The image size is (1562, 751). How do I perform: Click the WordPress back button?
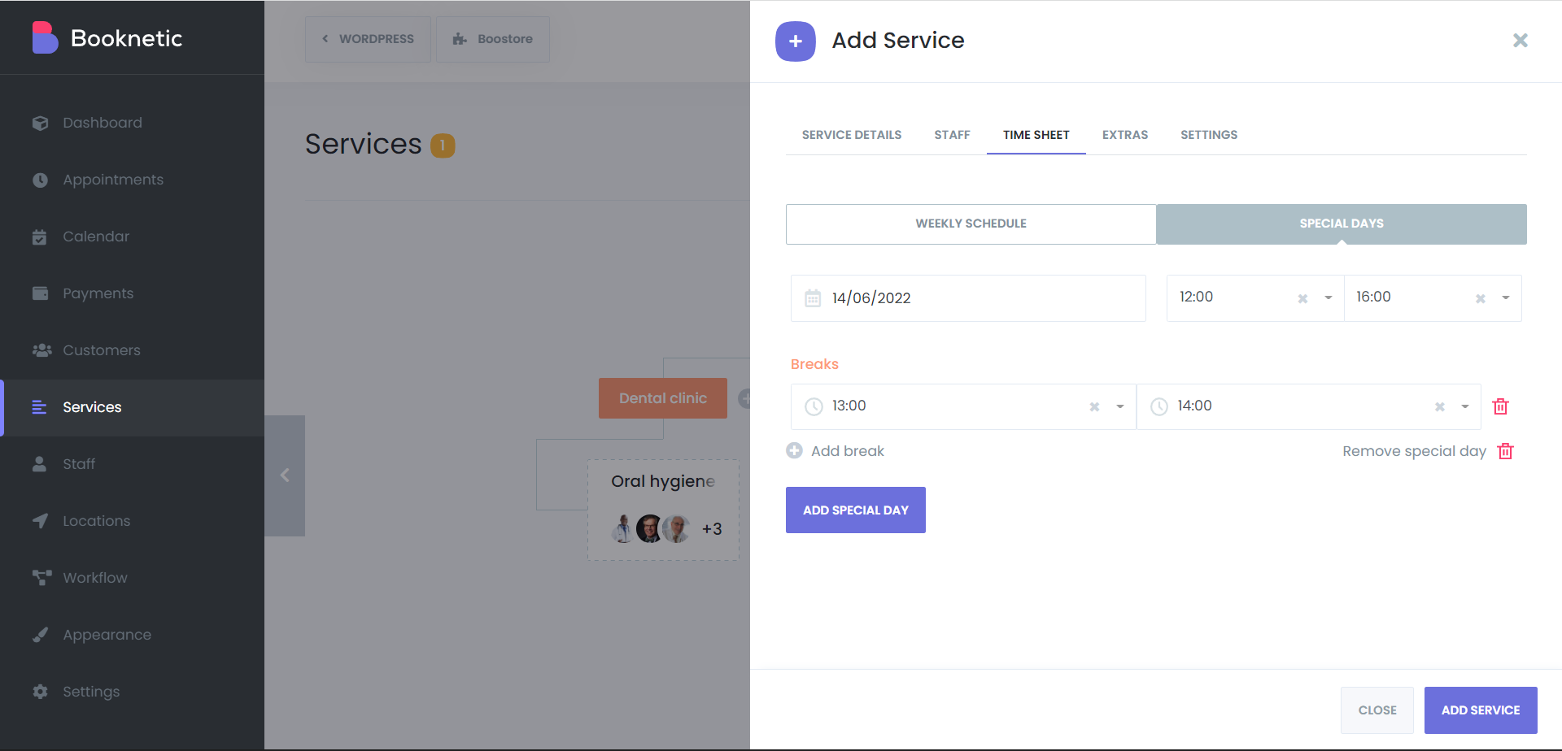tap(368, 39)
